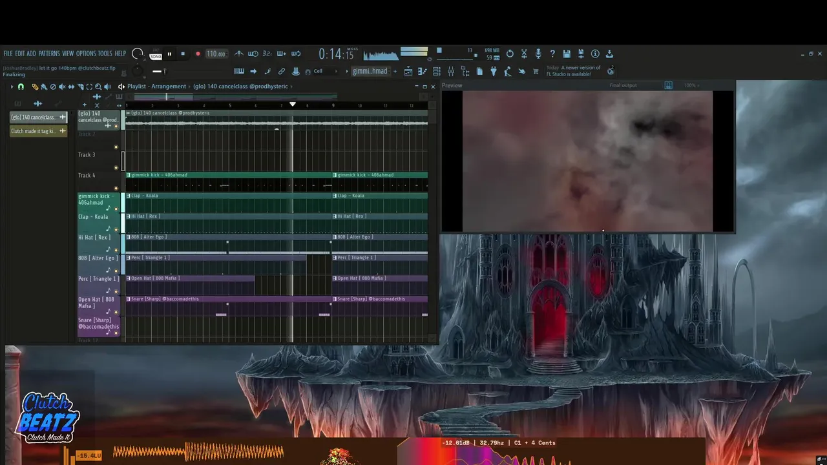827x465 pixels.
Task: Click the question mark help icon
Action: (x=552, y=54)
